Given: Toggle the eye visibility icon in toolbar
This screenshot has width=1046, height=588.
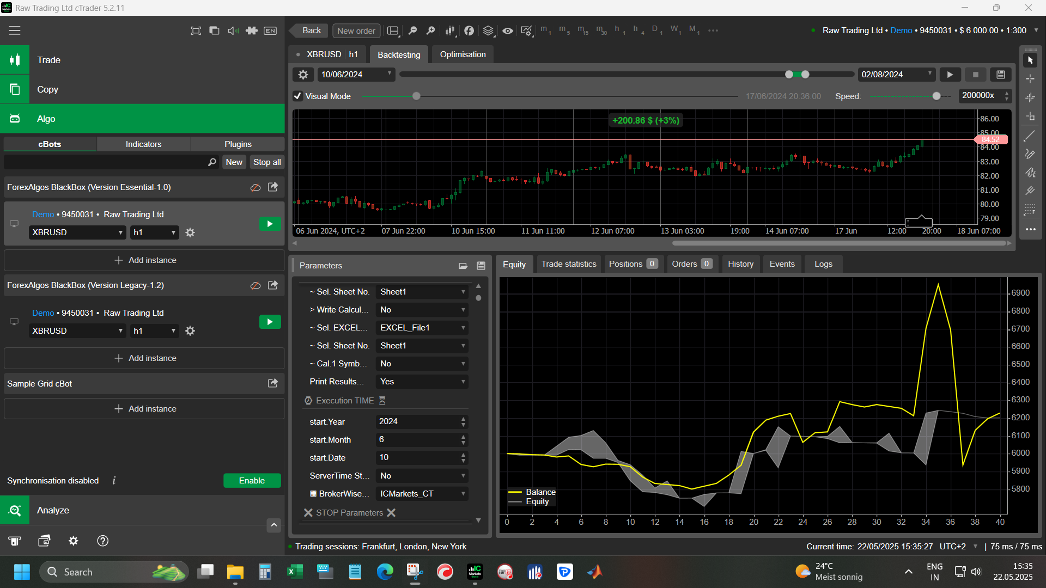Looking at the screenshot, I should point(507,31).
